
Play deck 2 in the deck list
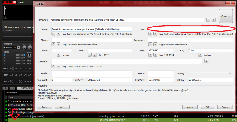(19, 58)
